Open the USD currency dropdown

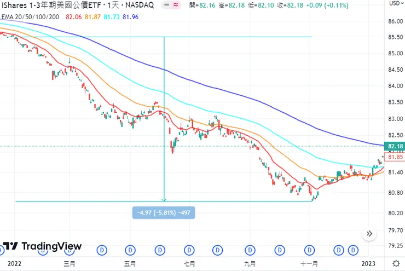coord(396,3)
